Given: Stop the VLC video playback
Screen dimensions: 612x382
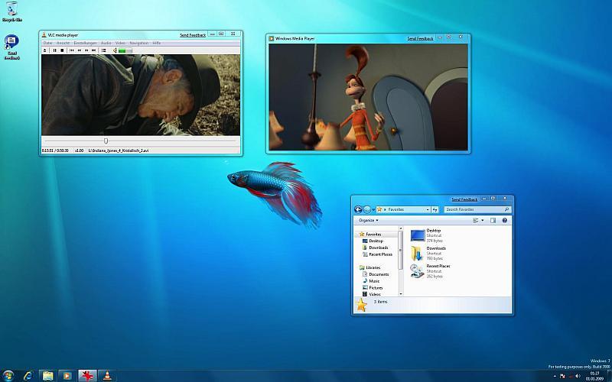Looking at the screenshot, I should [62, 50].
